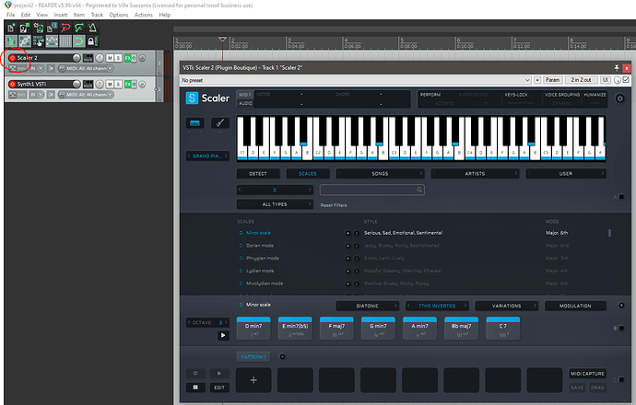Toggle record arm on Synth1 VSTi track
The height and width of the screenshot is (405, 636).
(x=12, y=84)
